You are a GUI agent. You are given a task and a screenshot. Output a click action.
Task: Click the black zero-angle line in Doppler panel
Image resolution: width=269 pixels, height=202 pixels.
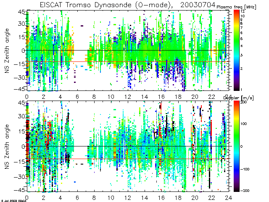pos(128,146)
